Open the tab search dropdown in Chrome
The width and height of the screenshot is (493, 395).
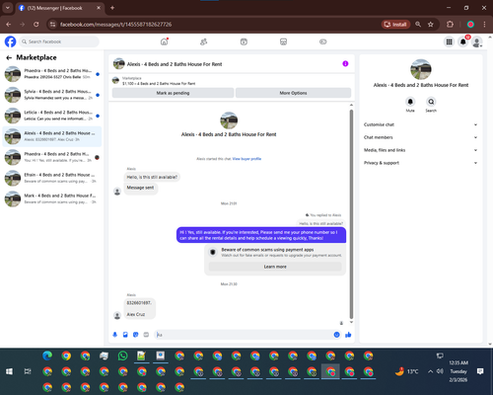7,8
